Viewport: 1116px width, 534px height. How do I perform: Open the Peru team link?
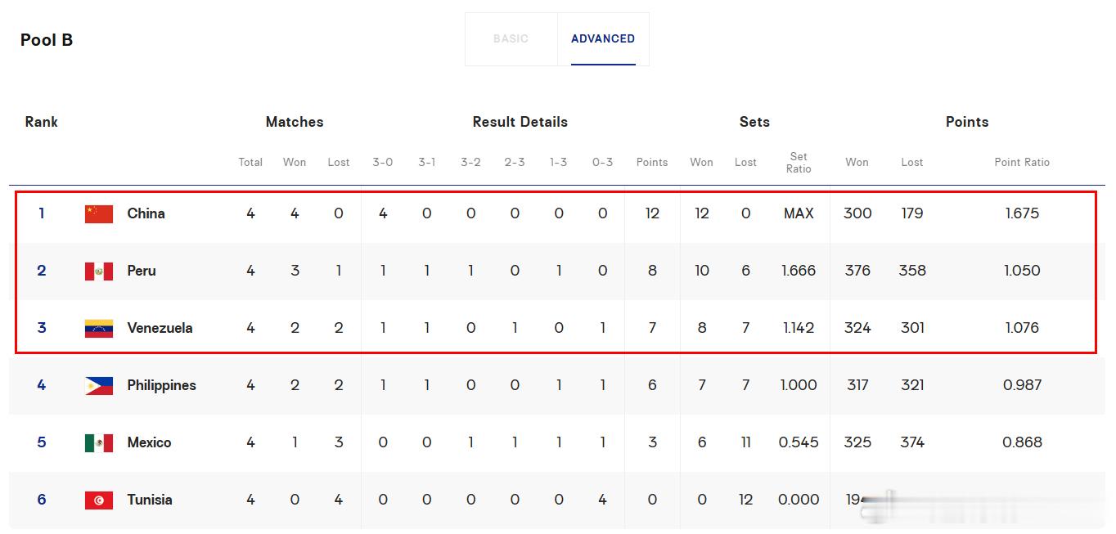142,271
